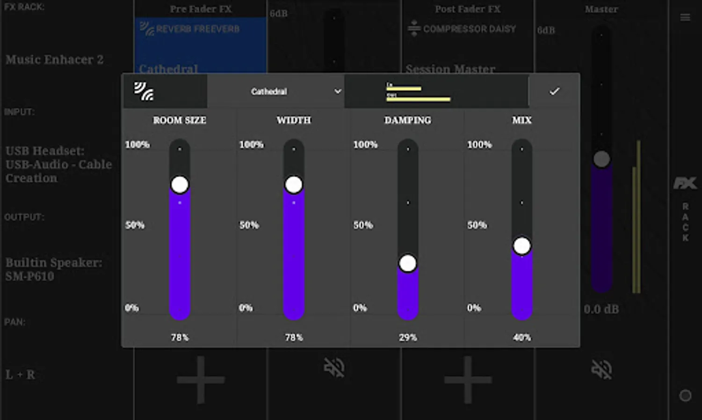Open the Cathedral preset dropdown
The image size is (702, 420).
276,91
